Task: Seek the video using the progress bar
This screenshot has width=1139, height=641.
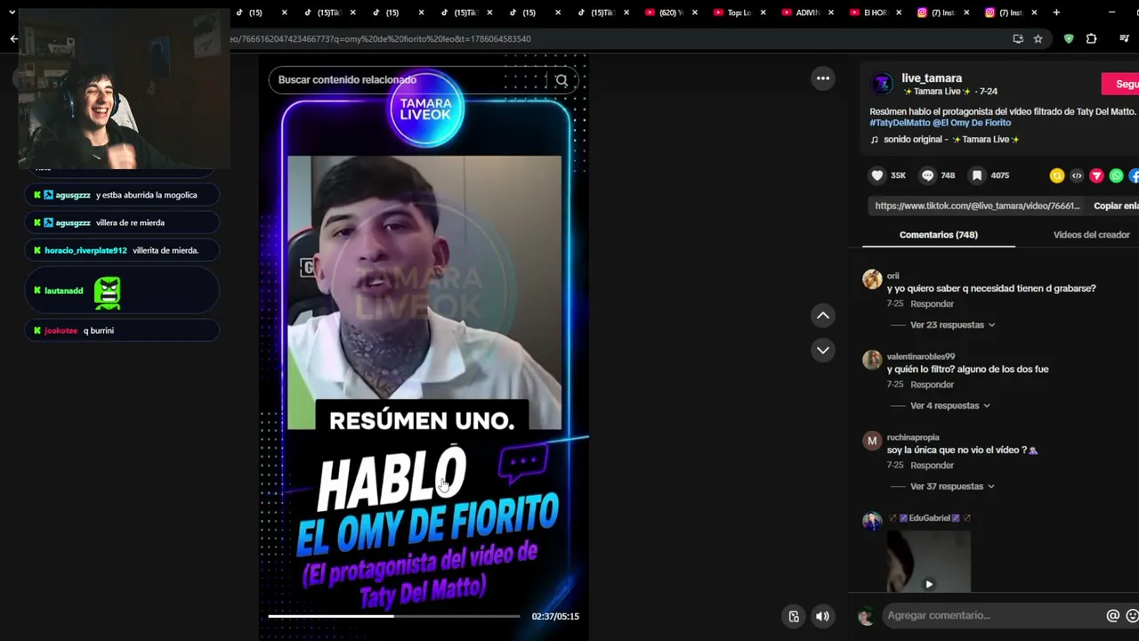Action: coord(394,616)
